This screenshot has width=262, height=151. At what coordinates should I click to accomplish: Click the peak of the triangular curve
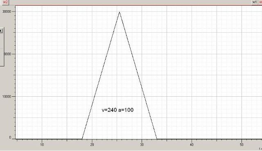(x=119, y=12)
